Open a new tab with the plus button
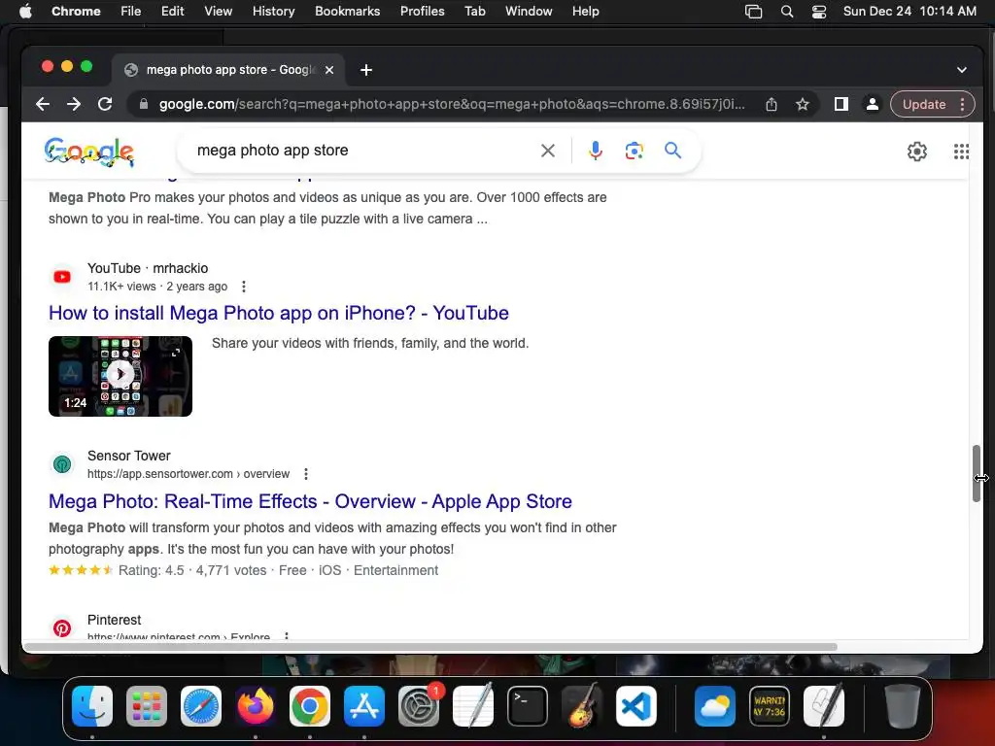Image resolution: width=995 pixels, height=746 pixels. point(366,70)
